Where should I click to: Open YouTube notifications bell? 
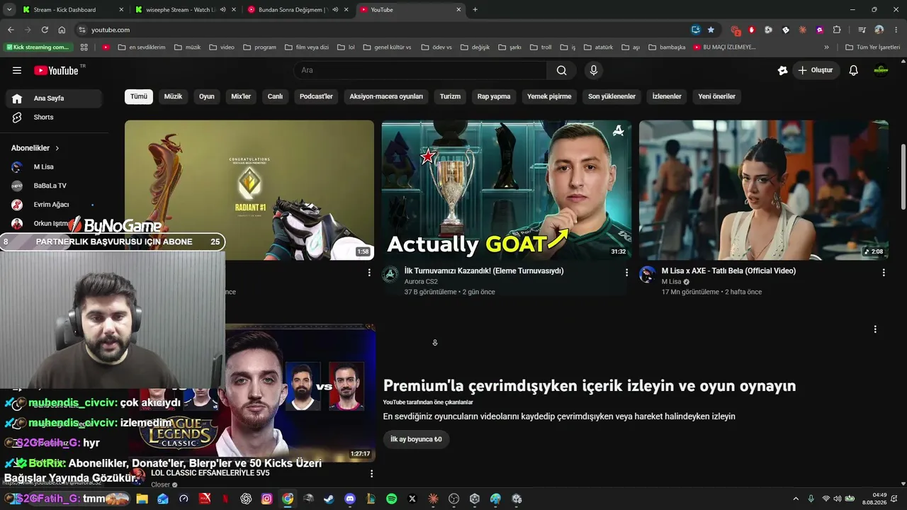[854, 70]
